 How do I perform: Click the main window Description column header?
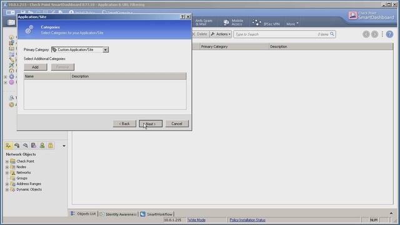331,47
